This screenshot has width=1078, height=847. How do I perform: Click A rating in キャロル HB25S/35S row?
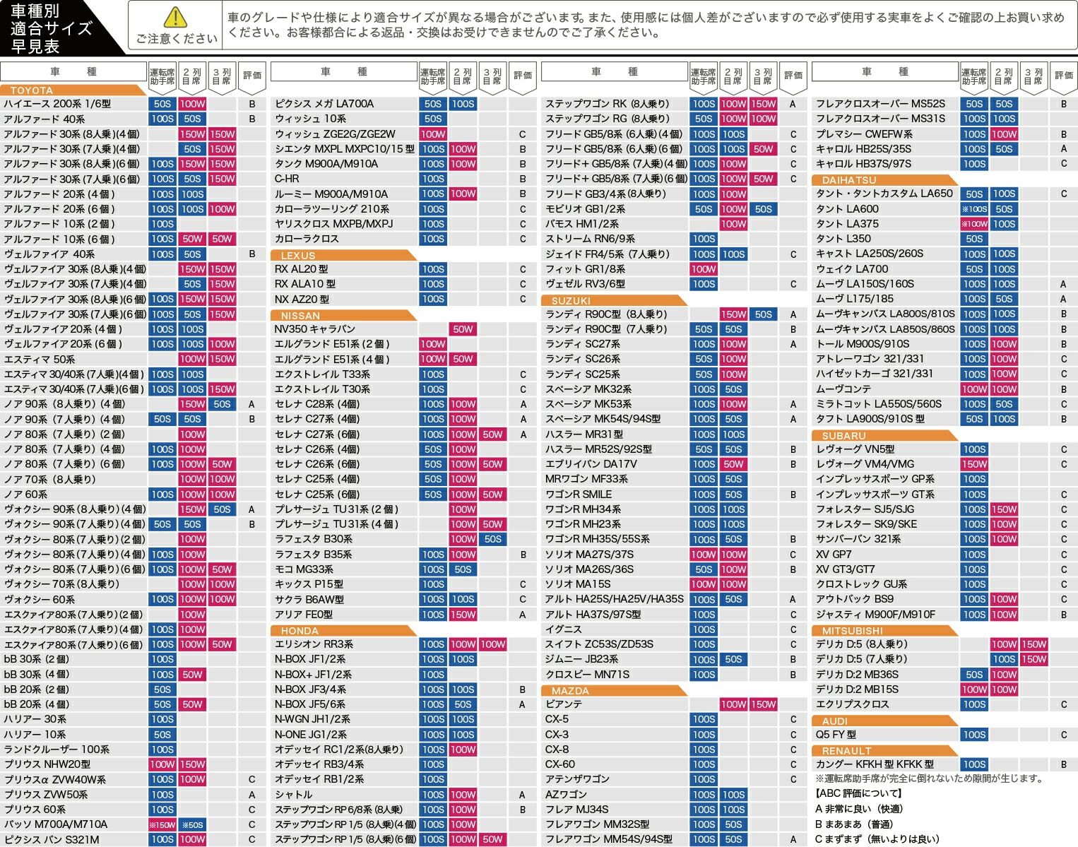pyautogui.click(x=1063, y=149)
